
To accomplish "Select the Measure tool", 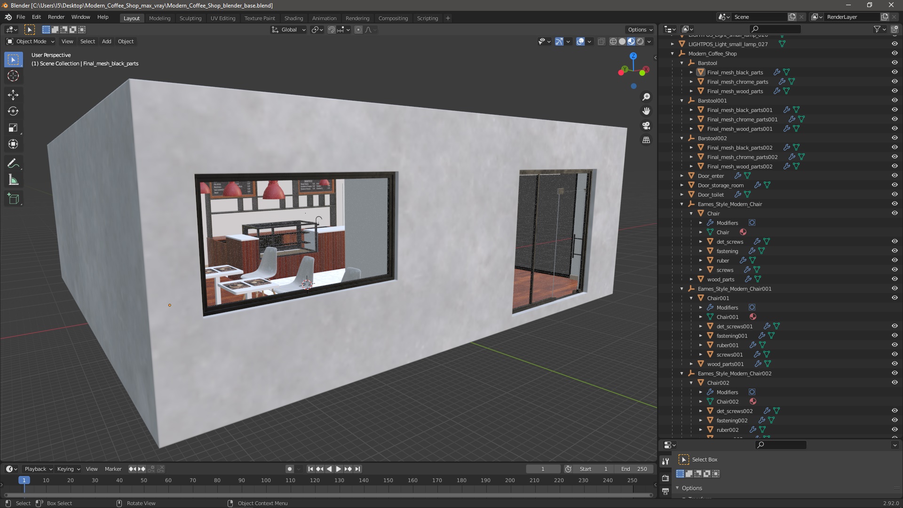I will tap(13, 180).
